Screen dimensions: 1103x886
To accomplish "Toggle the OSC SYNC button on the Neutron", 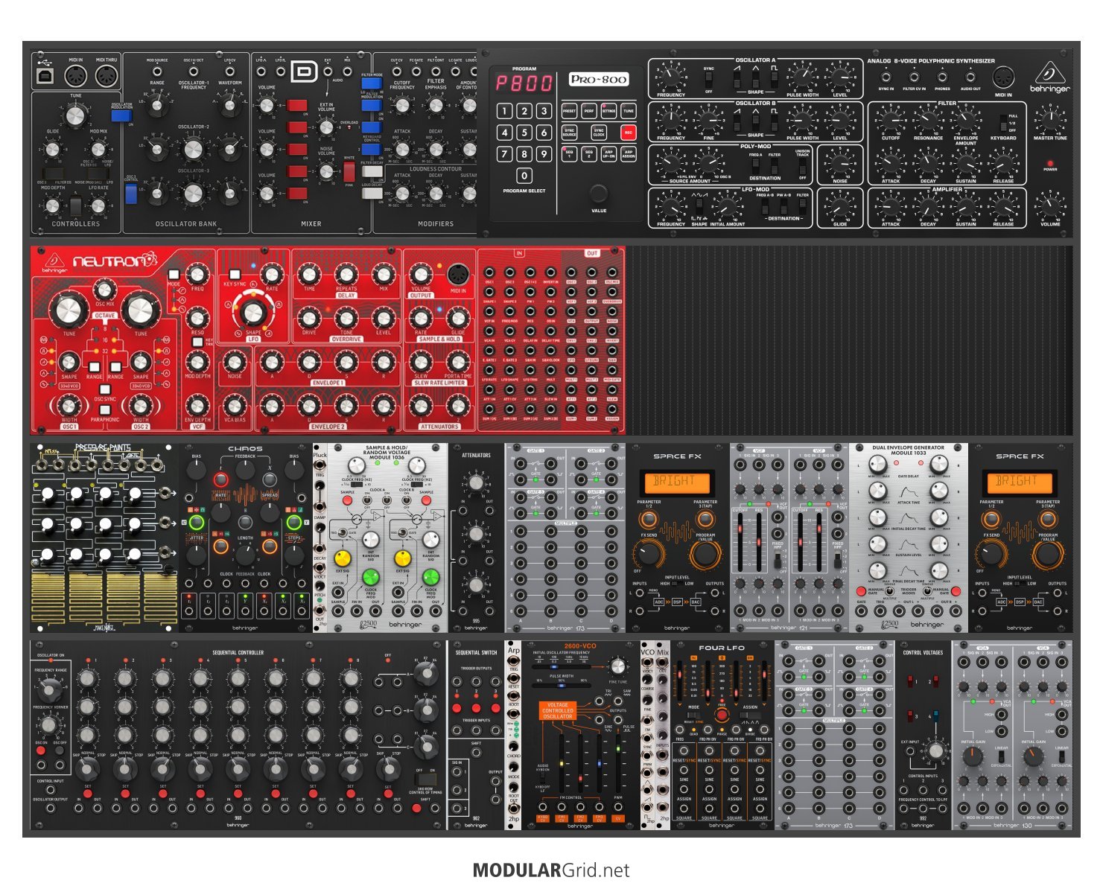I will click(105, 389).
